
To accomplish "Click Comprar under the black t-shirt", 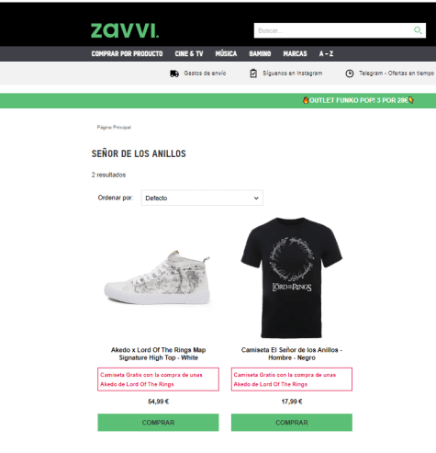I will tap(292, 423).
